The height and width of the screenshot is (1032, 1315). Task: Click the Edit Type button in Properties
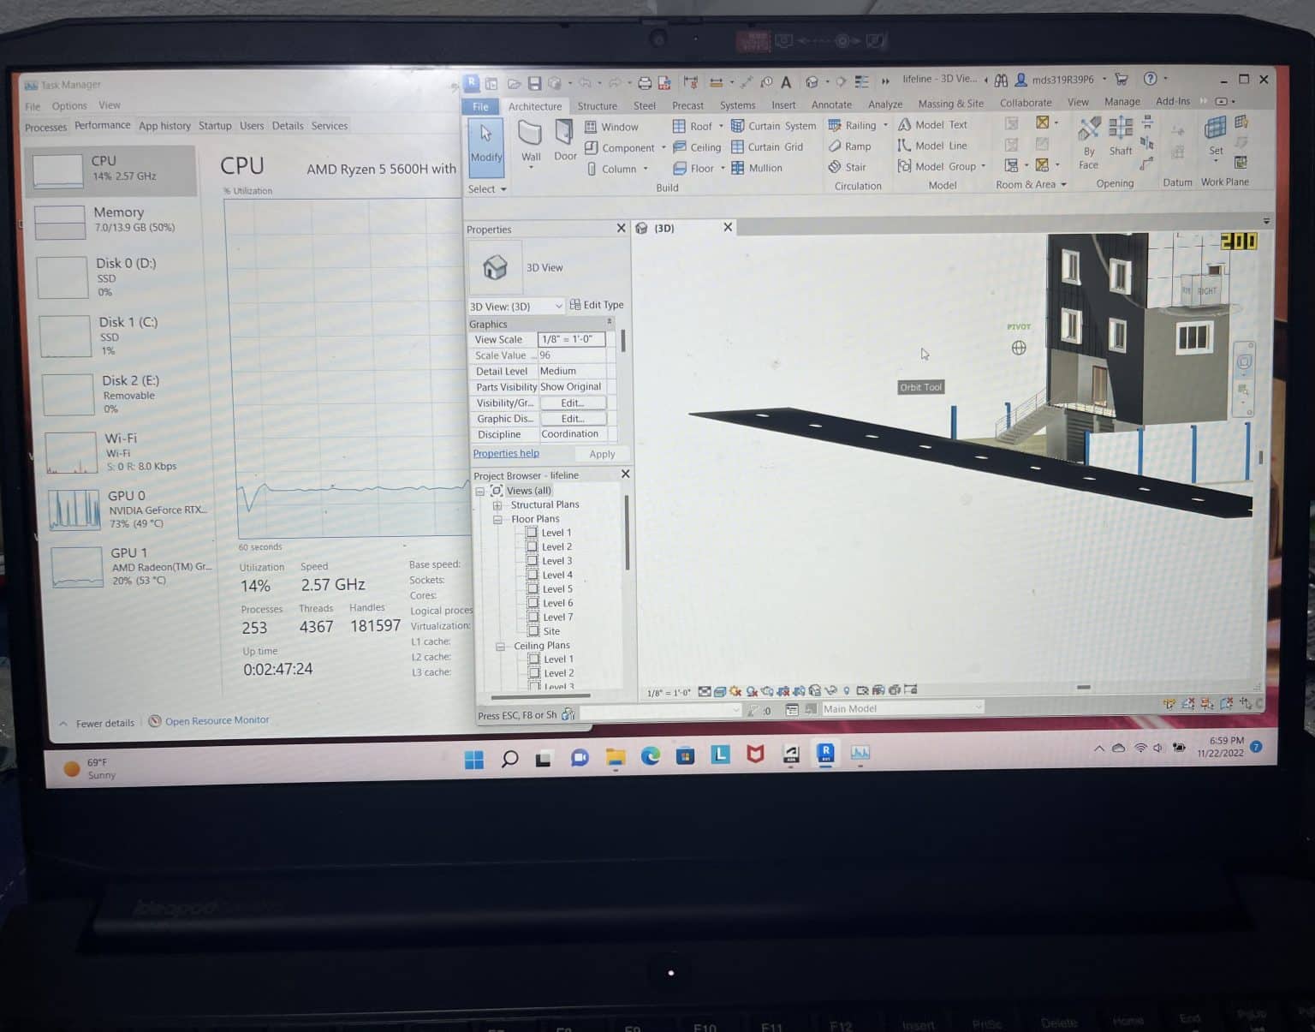click(597, 305)
